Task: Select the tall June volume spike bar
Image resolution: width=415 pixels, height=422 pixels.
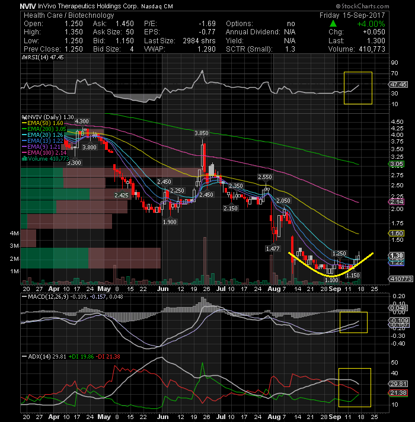Action: coord(205,261)
